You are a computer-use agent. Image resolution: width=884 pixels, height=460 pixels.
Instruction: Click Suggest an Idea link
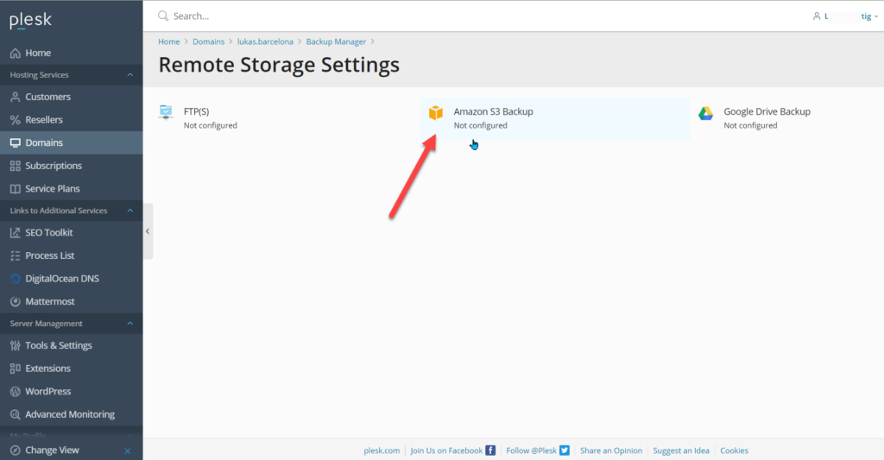pyautogui.click(x=681, y=451)
